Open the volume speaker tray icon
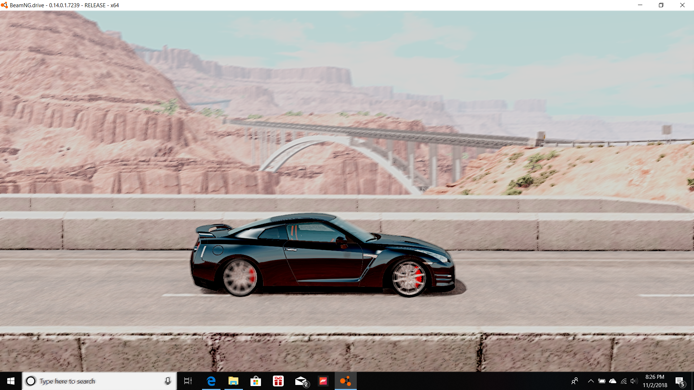The width and height of the screenshot is (694, 390). (634, 381)
